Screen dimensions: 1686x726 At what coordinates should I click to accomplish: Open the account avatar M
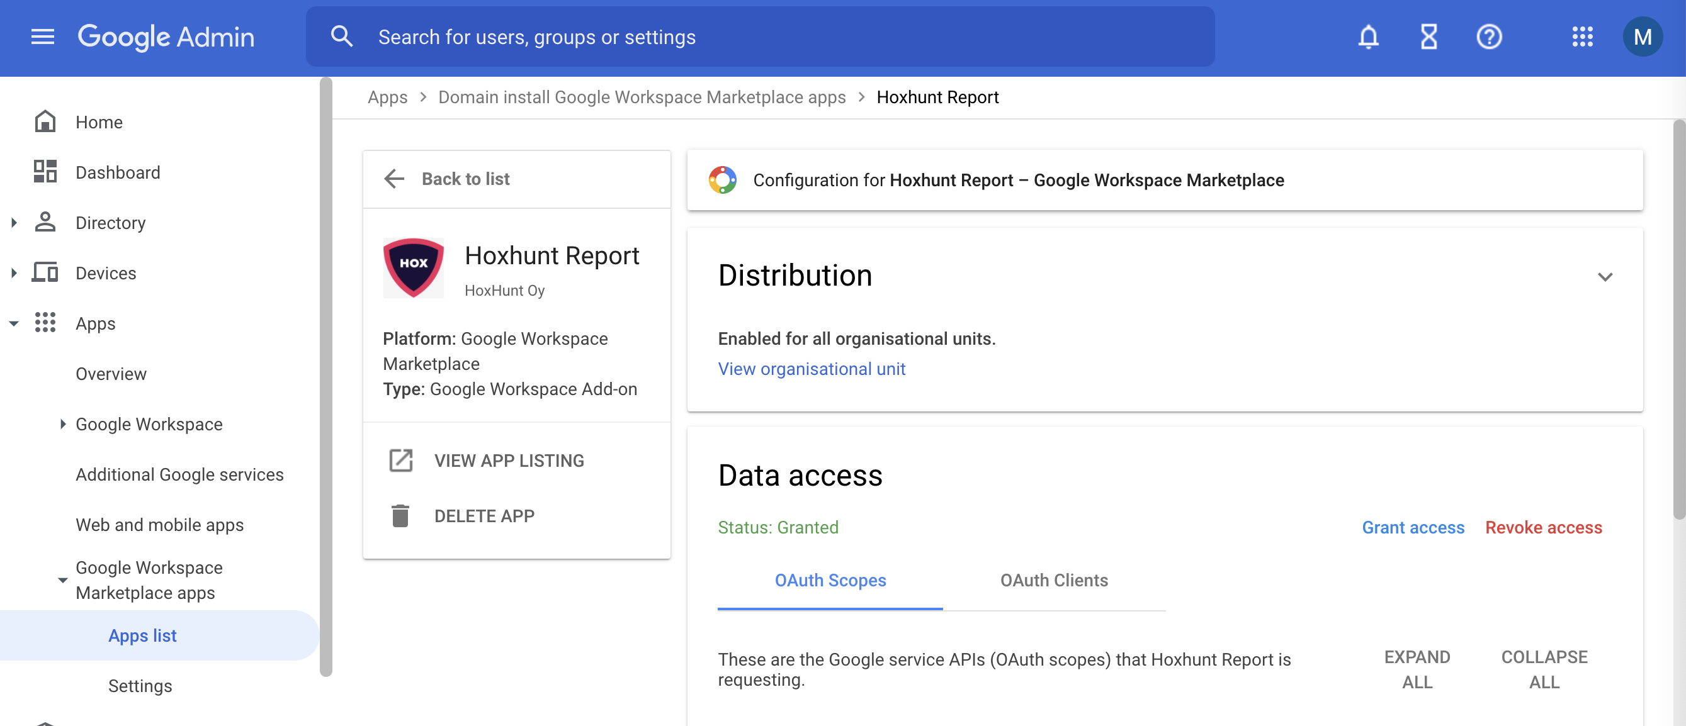coord(1642,36)
